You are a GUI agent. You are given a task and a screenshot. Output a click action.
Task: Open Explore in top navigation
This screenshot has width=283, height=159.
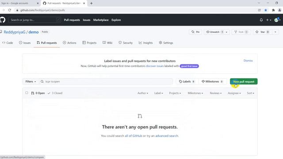pos(116,20)
